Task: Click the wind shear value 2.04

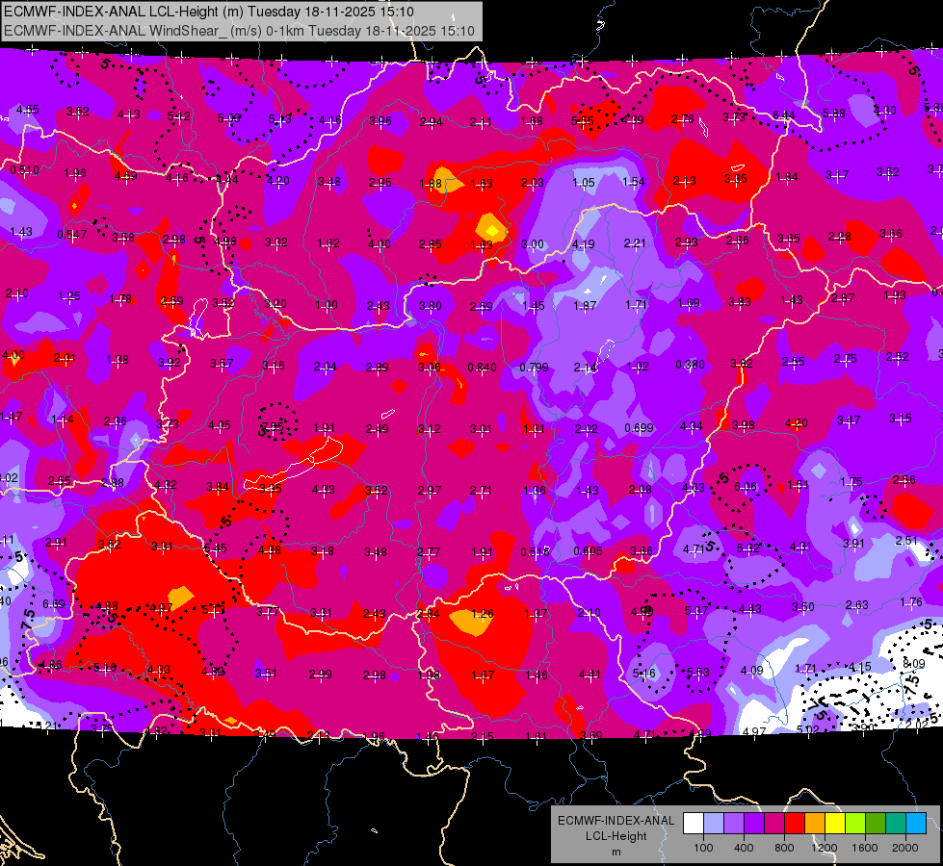Action: tap(326, 367)
